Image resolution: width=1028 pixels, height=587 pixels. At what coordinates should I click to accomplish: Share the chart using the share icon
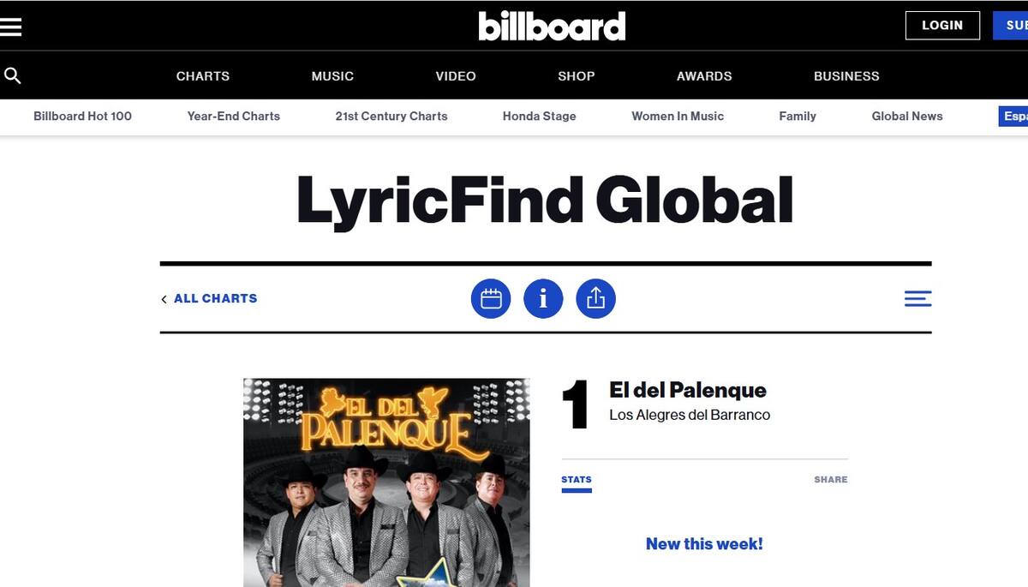click(596, 298)
